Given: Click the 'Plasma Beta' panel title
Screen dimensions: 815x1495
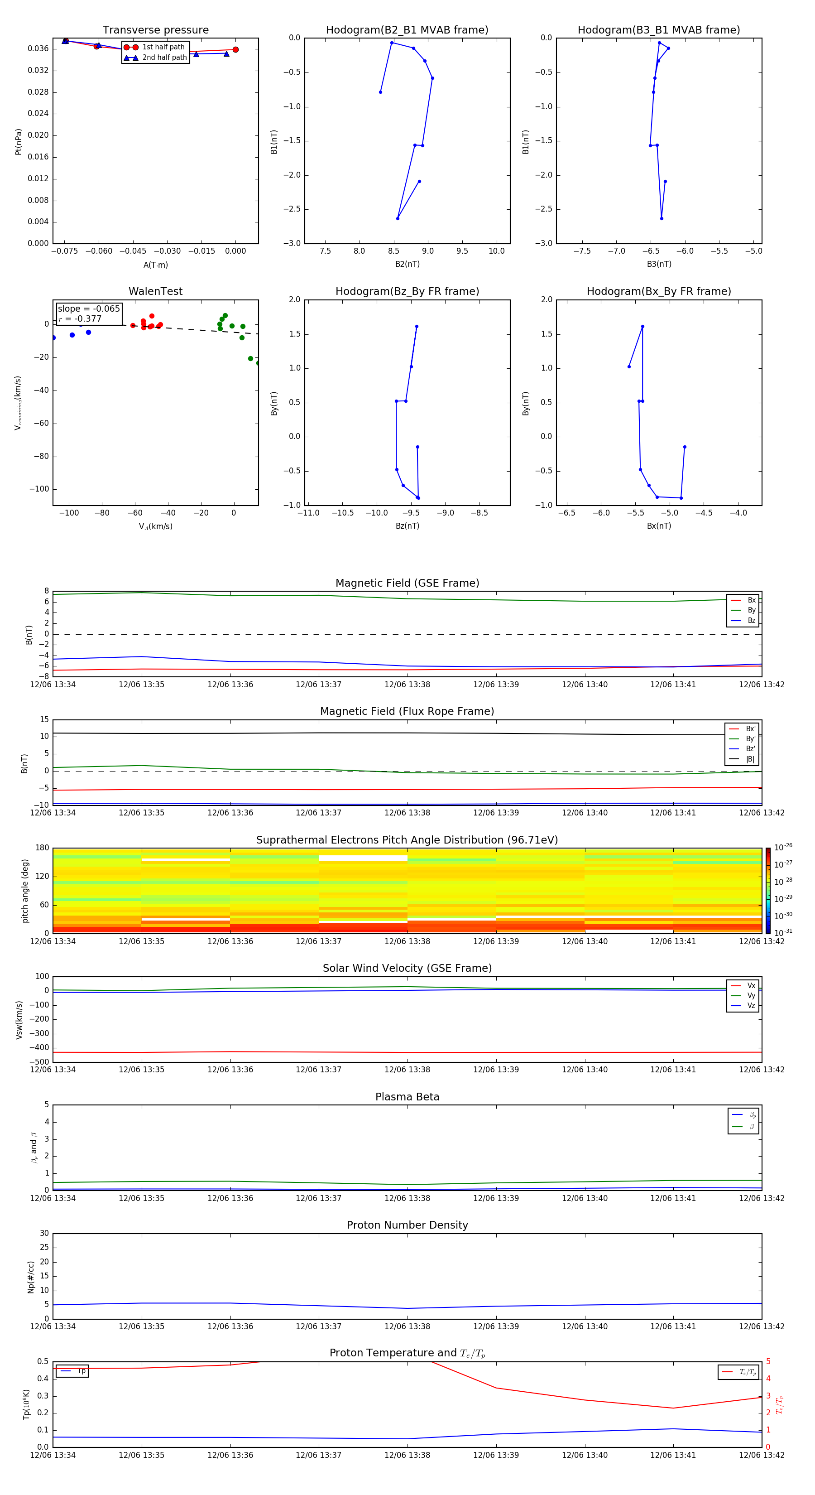Looking at the screenshot, I should click(x=407, y=1097).
